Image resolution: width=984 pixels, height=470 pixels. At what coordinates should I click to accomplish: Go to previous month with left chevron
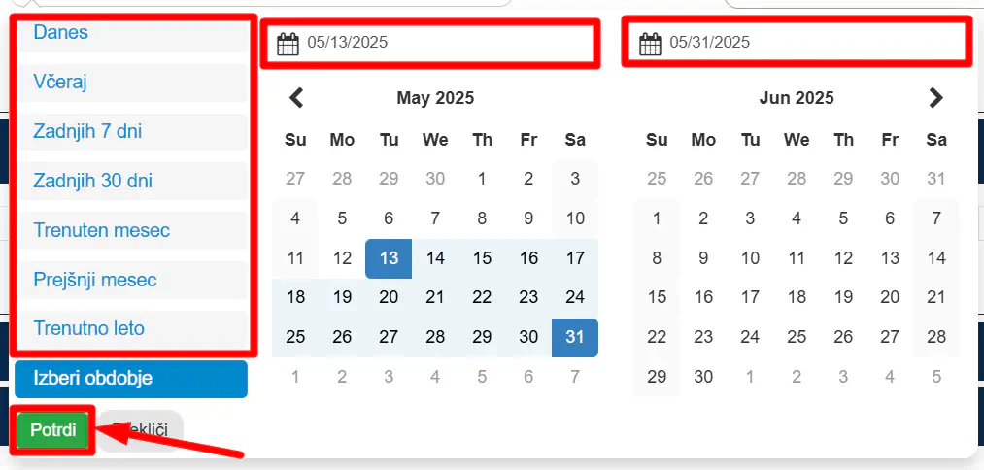click(296, 98)
